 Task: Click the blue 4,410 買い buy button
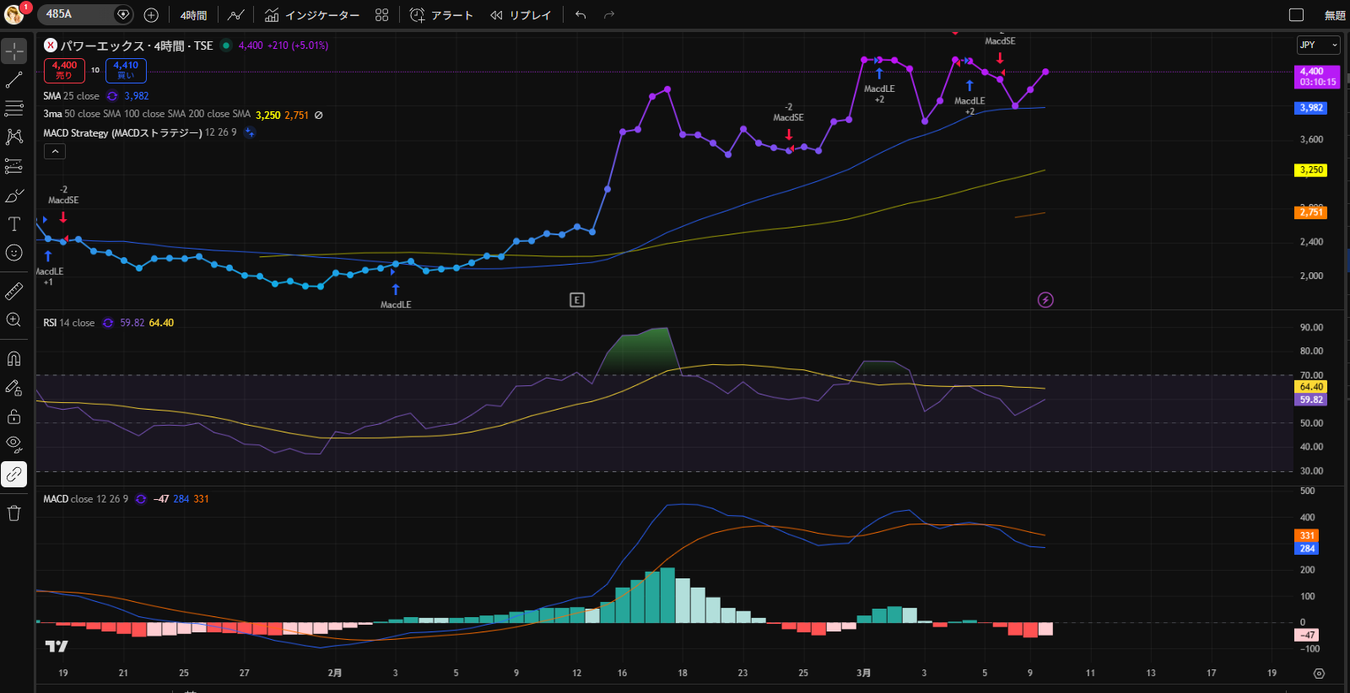(126, 70)
